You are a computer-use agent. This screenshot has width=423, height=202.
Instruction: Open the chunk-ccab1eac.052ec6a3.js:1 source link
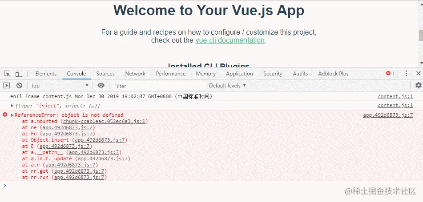(105, 121)
